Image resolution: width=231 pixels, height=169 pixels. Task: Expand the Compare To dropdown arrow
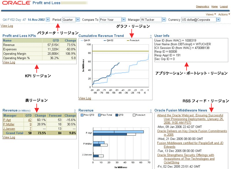(x=124, y=20)
